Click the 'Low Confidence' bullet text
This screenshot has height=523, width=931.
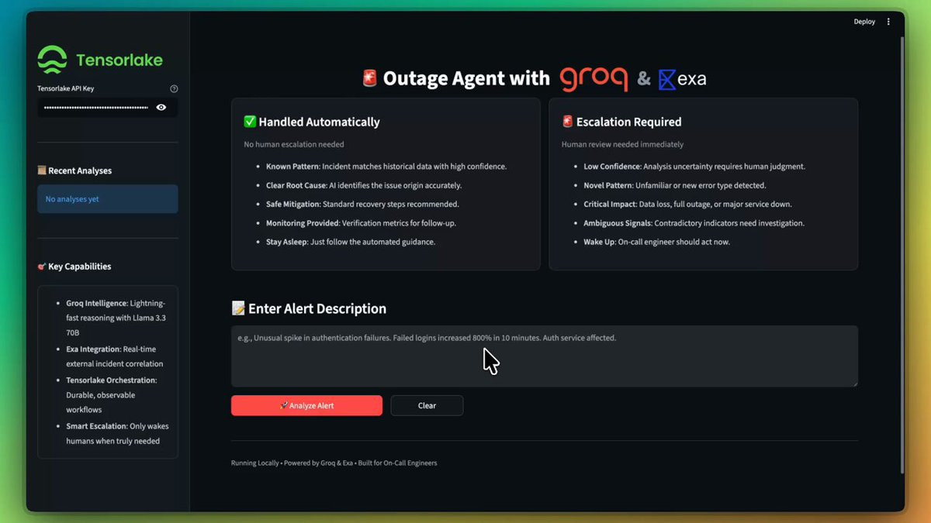694,167
